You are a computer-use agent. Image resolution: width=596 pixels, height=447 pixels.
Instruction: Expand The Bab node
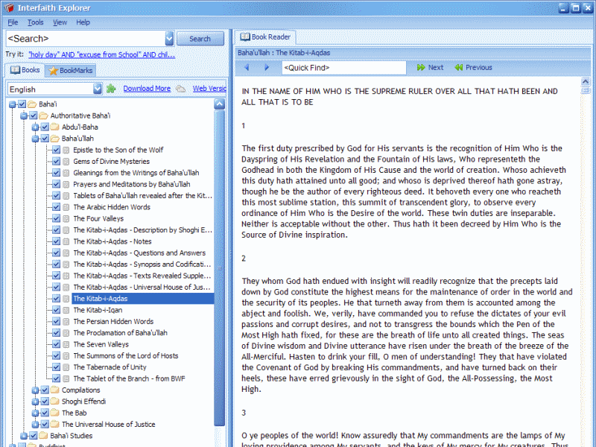(x=35, y=413)
